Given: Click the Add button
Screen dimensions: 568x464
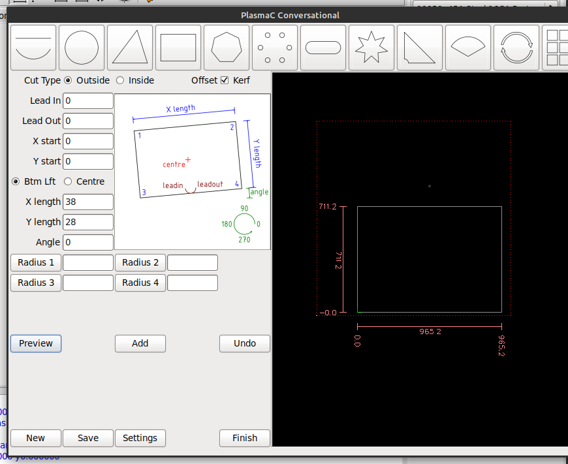Looking at the screenshot, I should 140,343.
